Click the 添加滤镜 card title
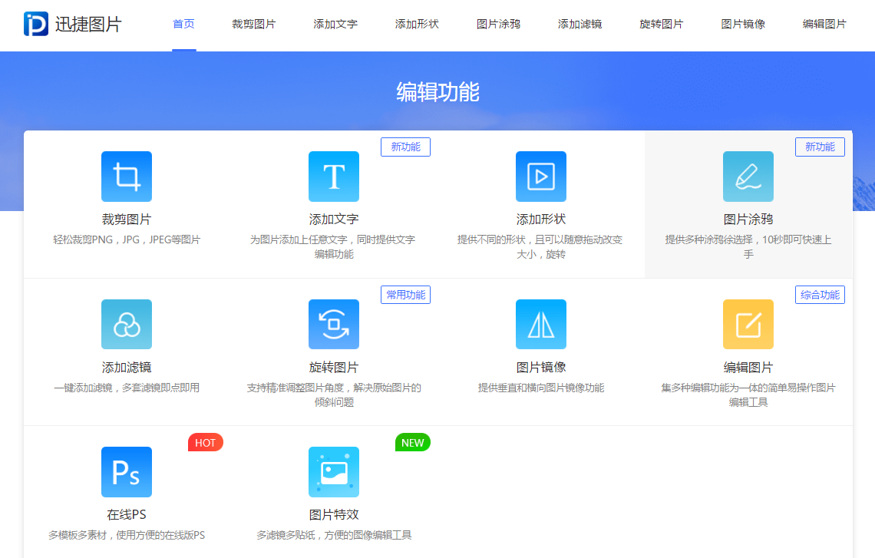875x558 pixels. pos(127,367)
